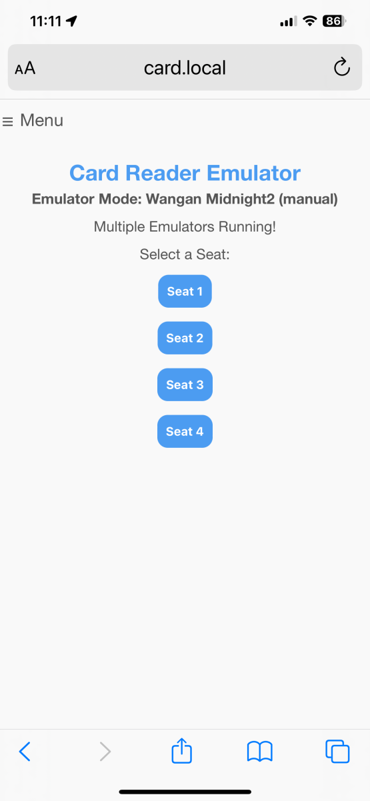Open the Safari share sheet icon

click(x=181, y=751)
